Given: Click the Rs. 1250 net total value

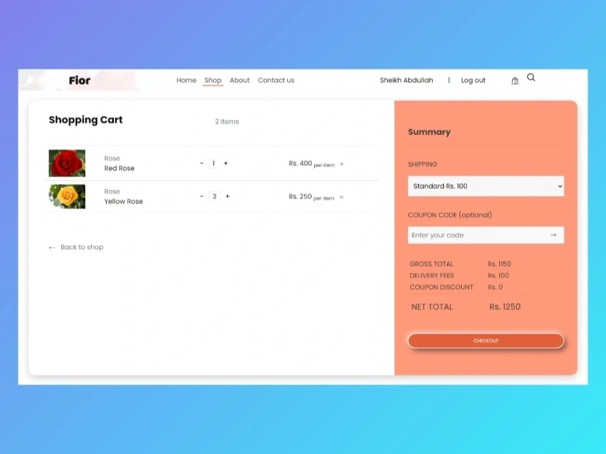Looking at the screenshot, I should click(x=505, y=307).
